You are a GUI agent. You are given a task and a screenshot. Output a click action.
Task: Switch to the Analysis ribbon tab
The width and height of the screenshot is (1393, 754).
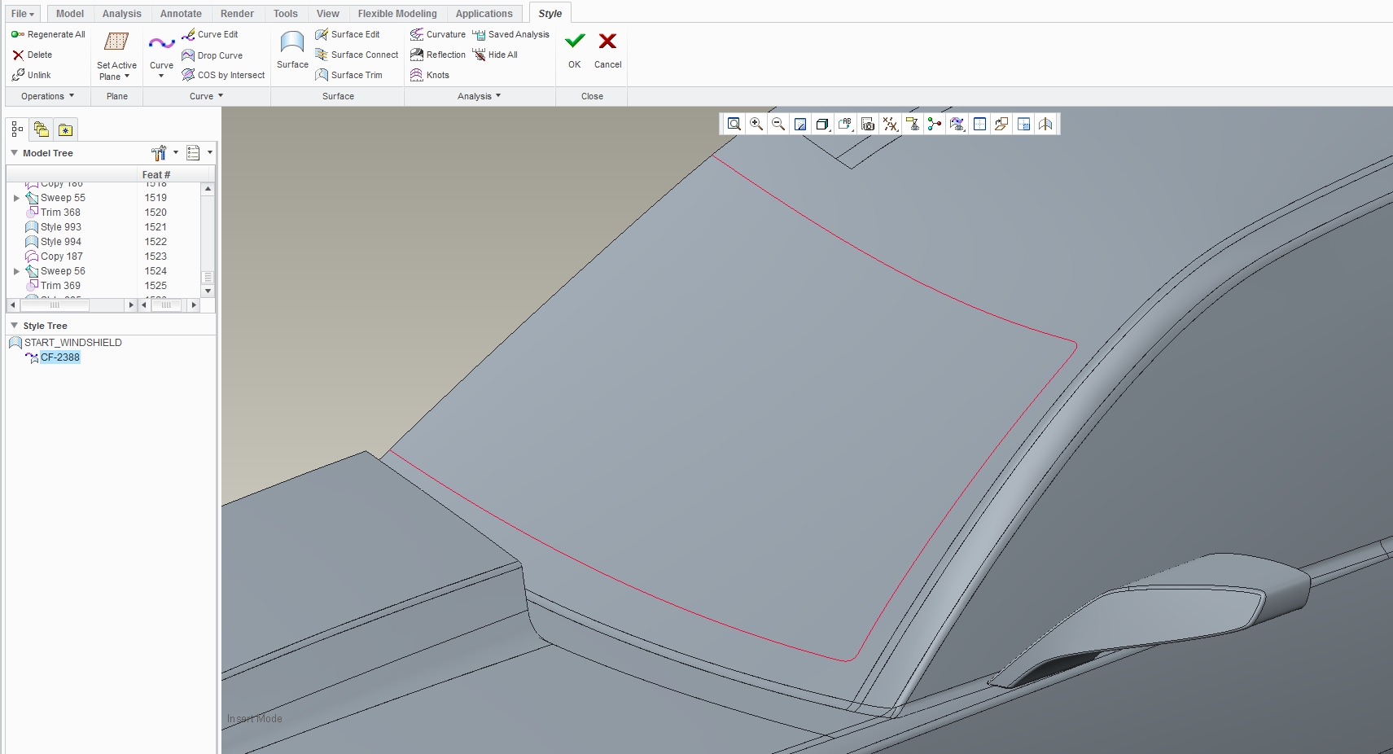122,13
